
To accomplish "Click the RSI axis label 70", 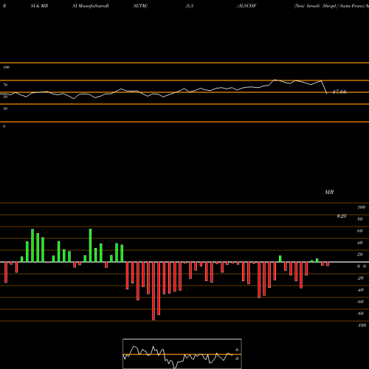I will 5,85.
